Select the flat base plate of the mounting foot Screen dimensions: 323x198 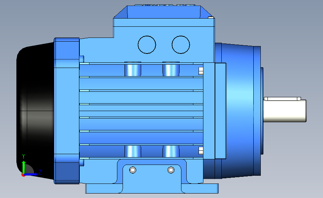152,189
